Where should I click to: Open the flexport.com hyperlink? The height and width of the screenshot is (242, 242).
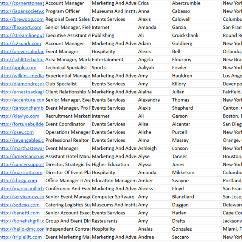(21, 27)
